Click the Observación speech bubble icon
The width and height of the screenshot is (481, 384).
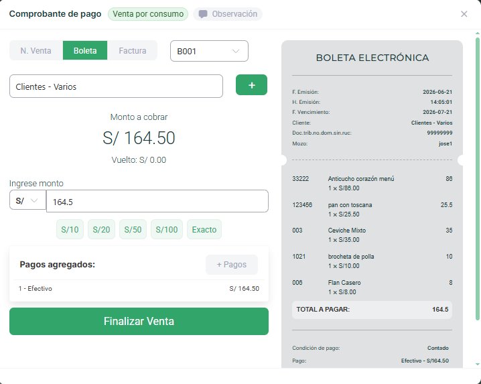point(203,14)
